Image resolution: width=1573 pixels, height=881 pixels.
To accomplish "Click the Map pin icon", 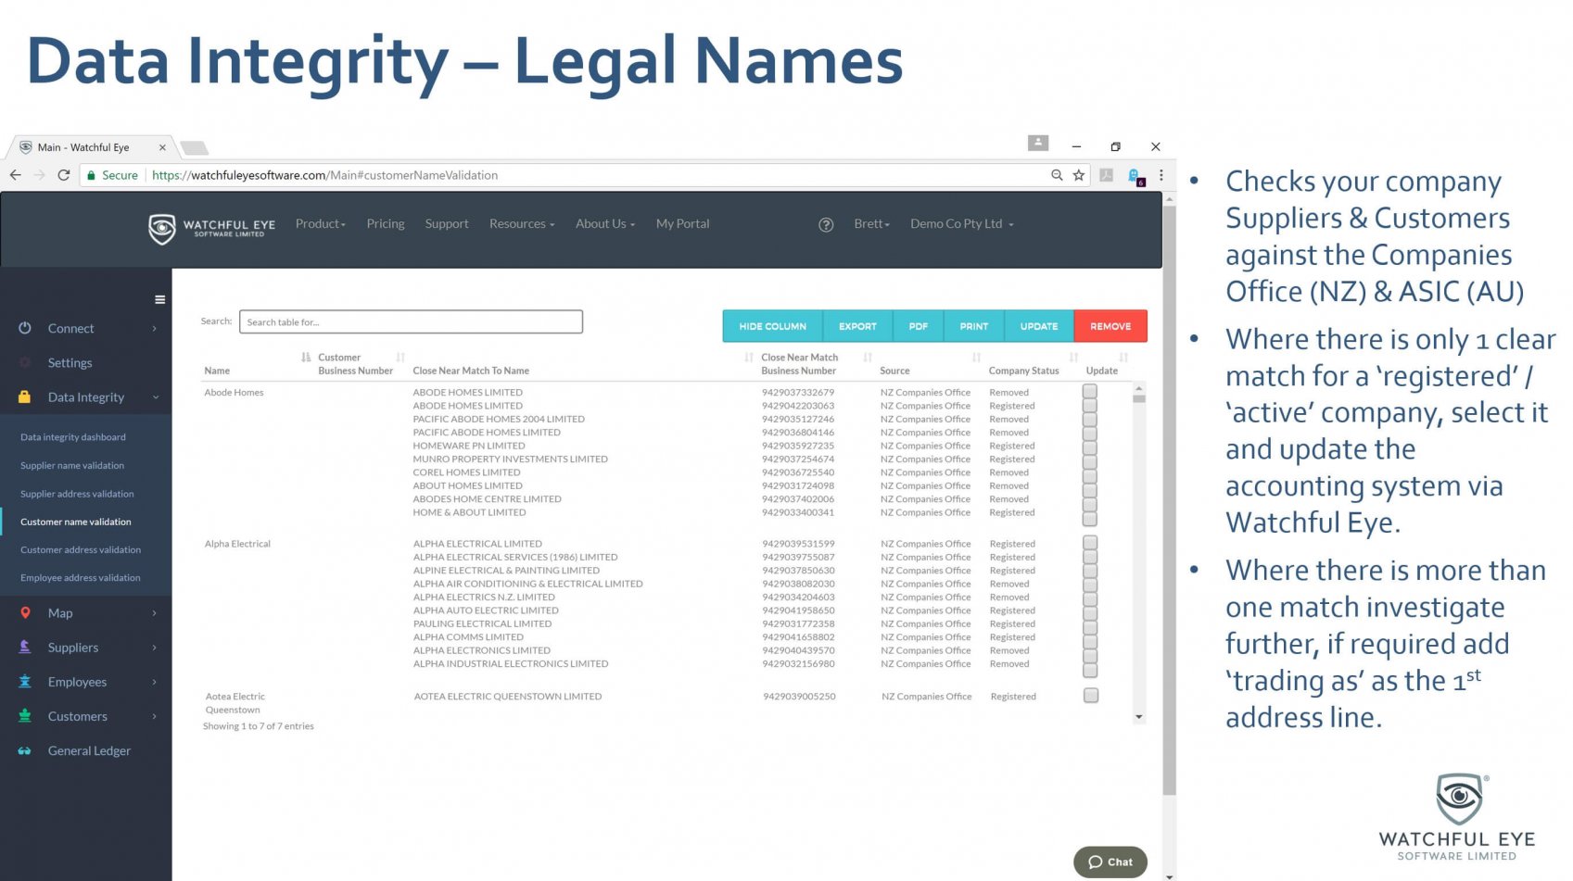I will 25,612.
